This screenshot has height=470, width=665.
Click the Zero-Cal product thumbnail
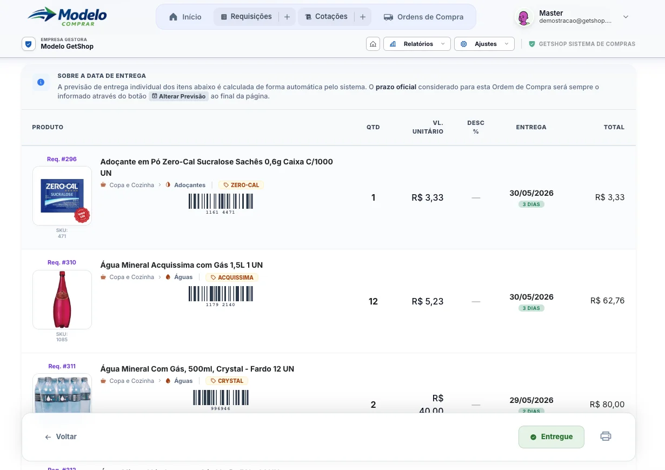pos(62,196)
